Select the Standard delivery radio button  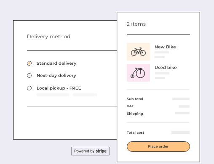point(29,63)
